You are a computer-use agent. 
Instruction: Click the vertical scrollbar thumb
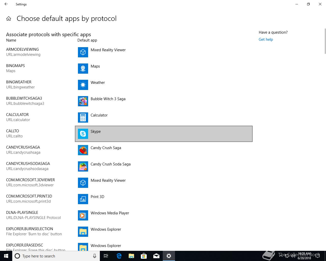tap(325, 41)
